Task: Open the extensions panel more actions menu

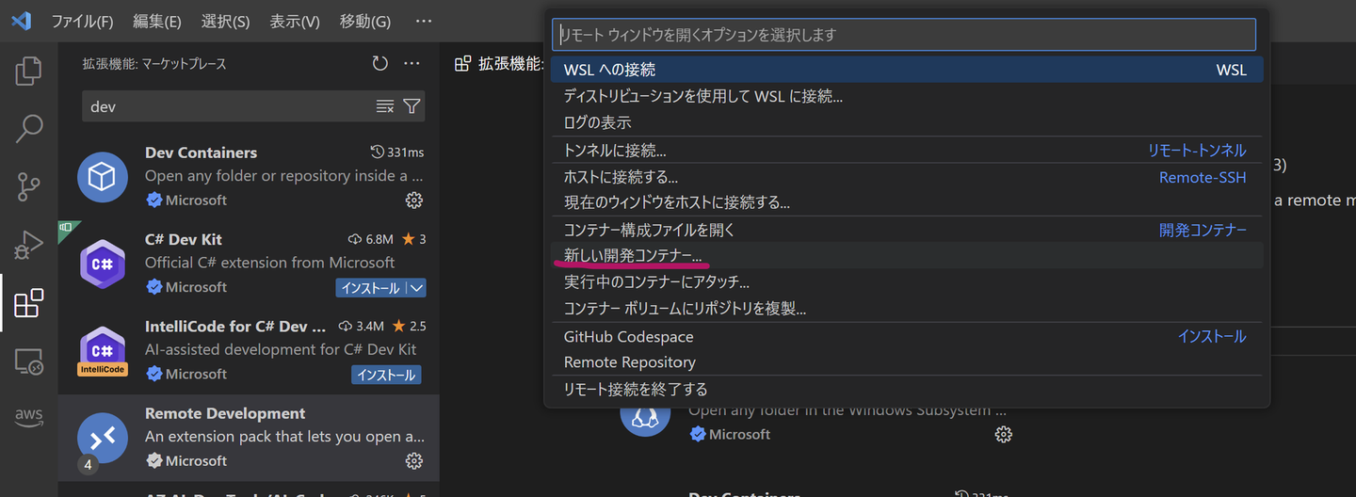Action: pos(412,63)
